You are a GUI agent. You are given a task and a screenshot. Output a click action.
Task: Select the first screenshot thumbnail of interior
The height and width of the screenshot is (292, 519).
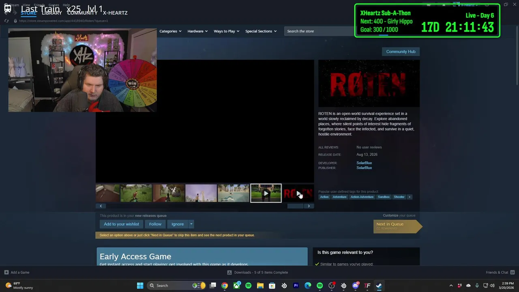108,193
